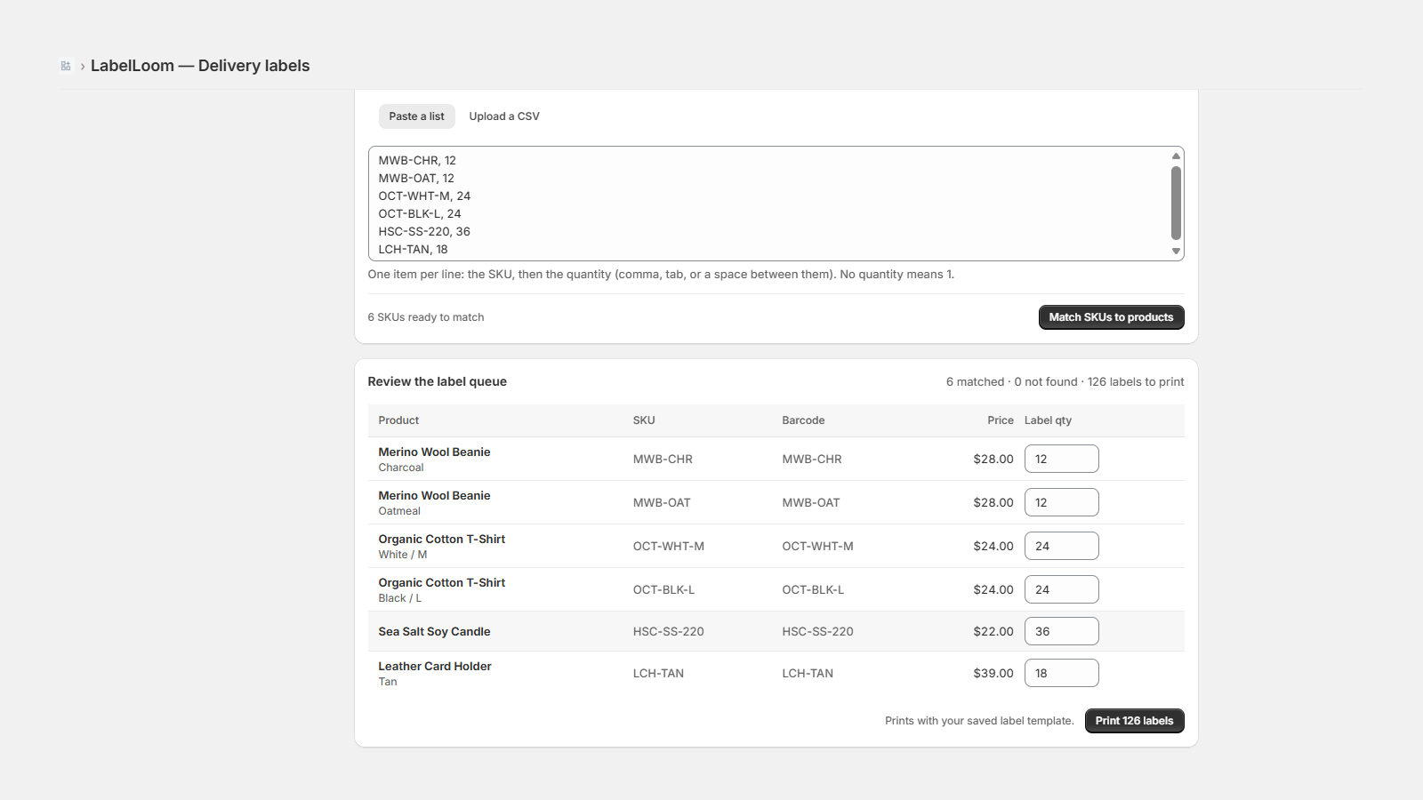Click the Sea Salt Soy Candle name

tap(434, 631)
